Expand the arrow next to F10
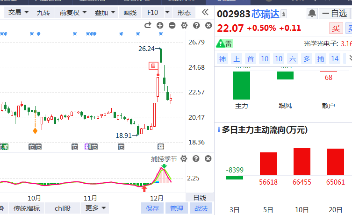Viewport: 352px width, 215px height. pyautogui.click(x=167, y=12)
